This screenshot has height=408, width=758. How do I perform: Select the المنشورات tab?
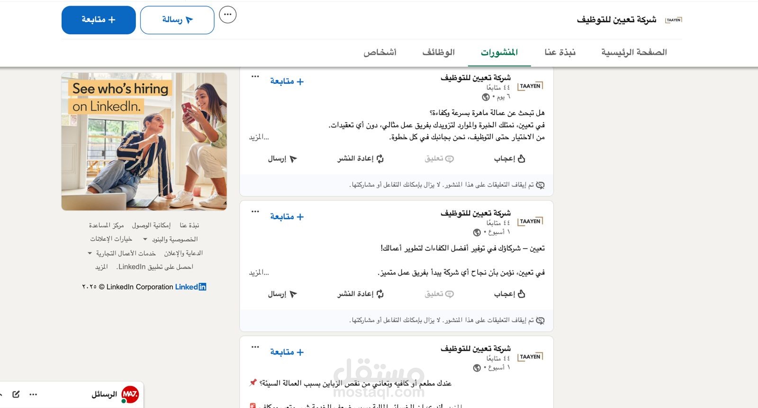[499, 52]
